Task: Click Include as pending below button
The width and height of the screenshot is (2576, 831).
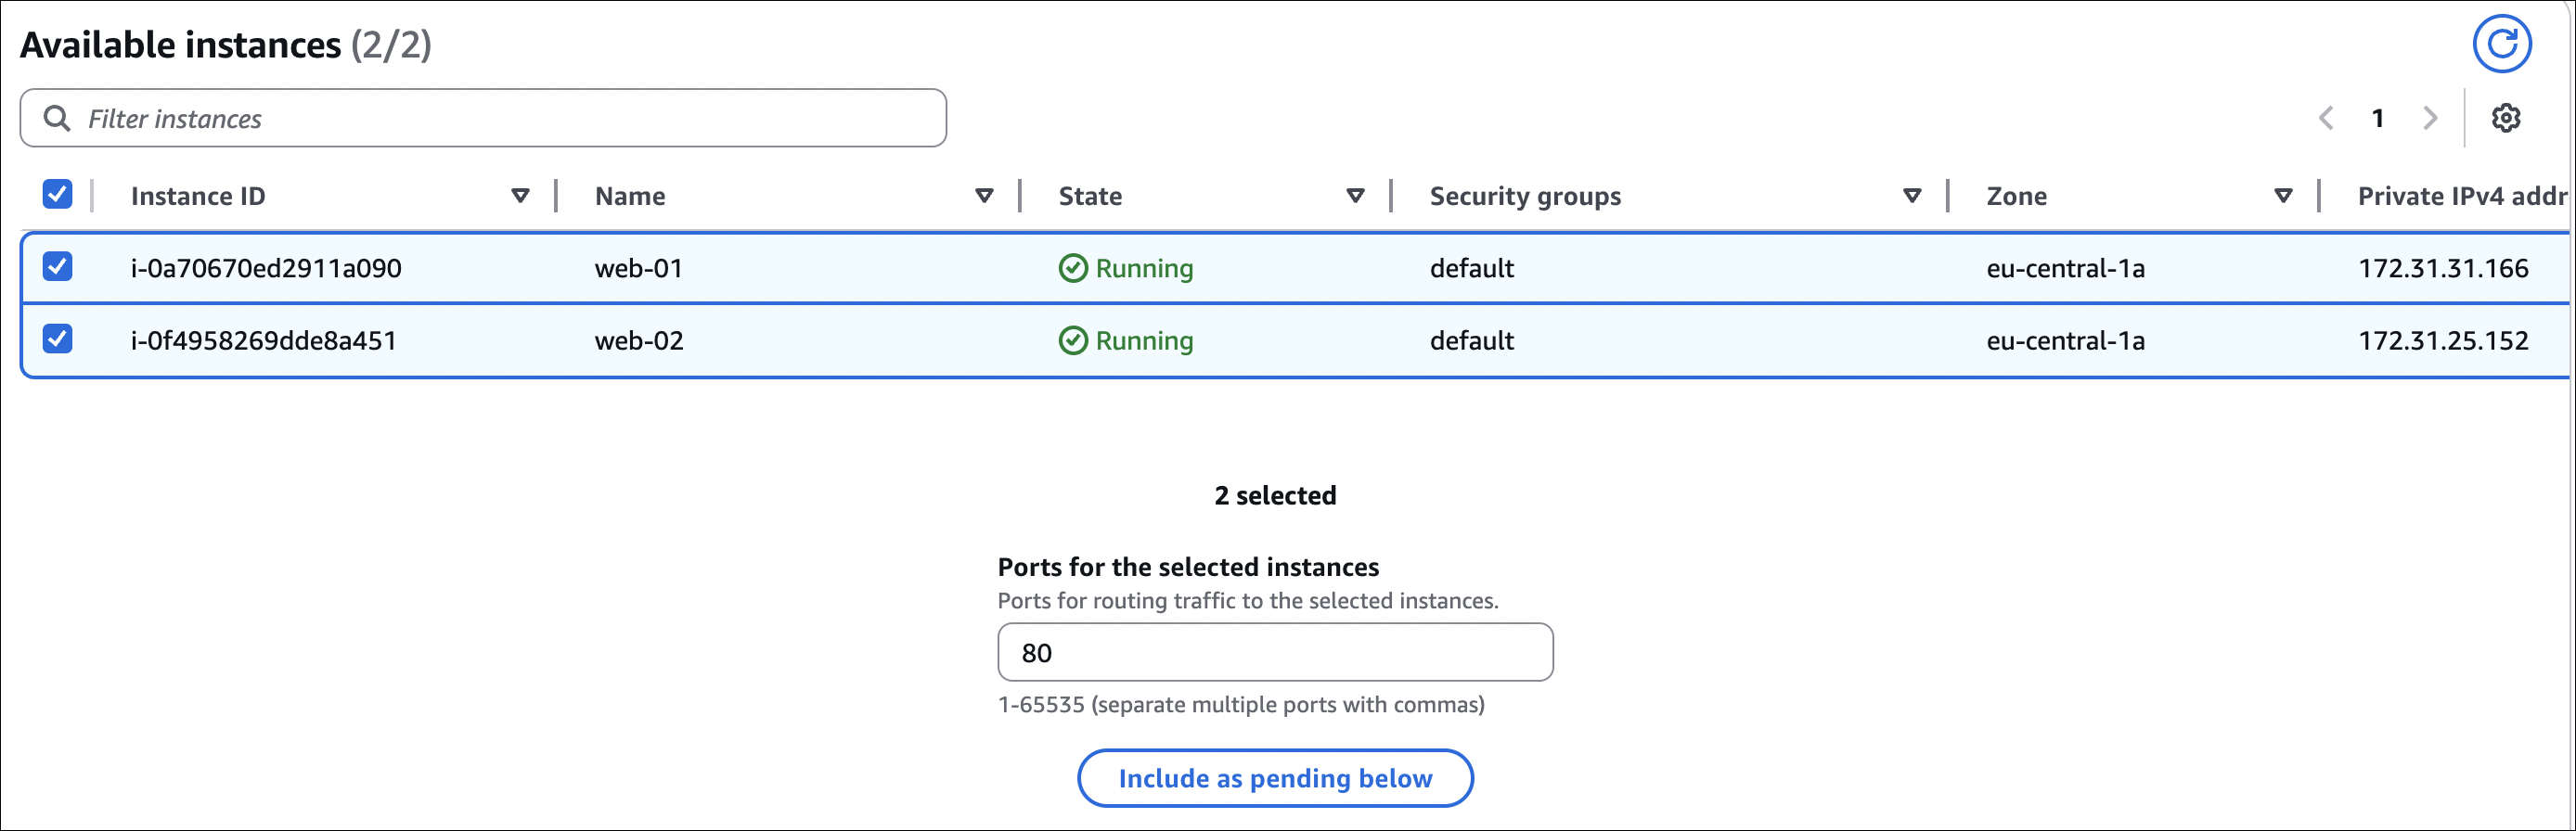Action: (x=1274, y=778)
